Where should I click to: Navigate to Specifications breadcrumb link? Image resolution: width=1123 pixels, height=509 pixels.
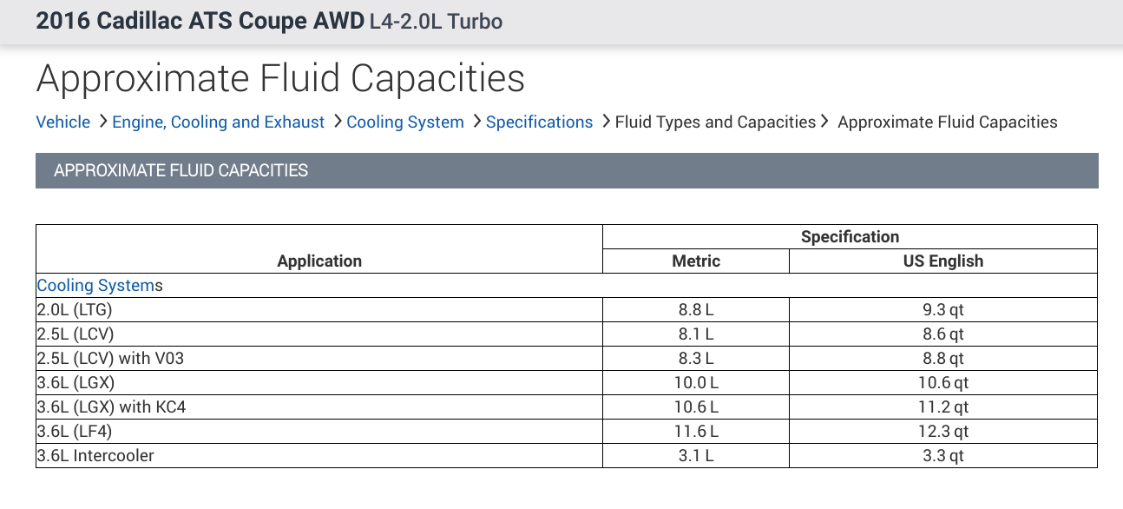tap(539, 122)
